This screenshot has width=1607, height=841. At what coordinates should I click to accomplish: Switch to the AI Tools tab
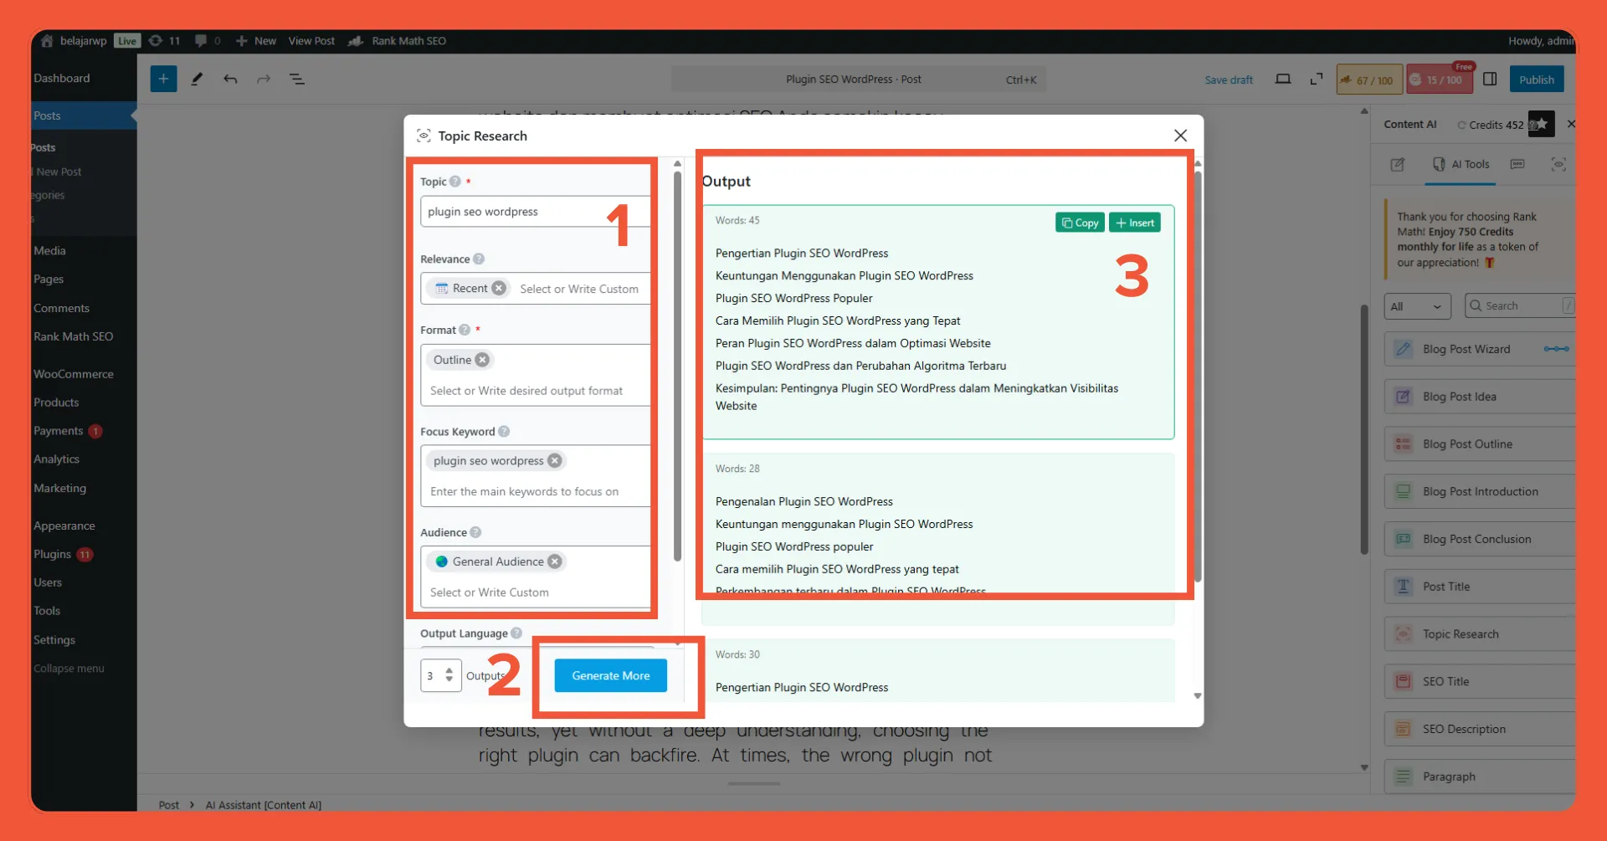coord(1461,165)
